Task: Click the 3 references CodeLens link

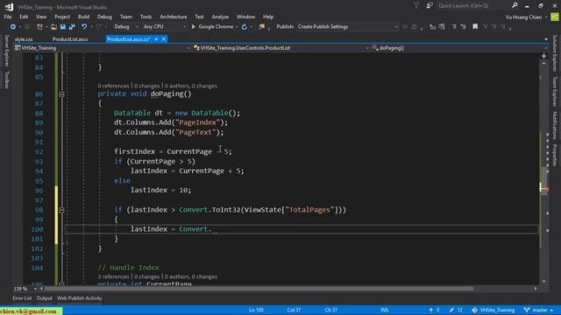Action: [113, 276]
